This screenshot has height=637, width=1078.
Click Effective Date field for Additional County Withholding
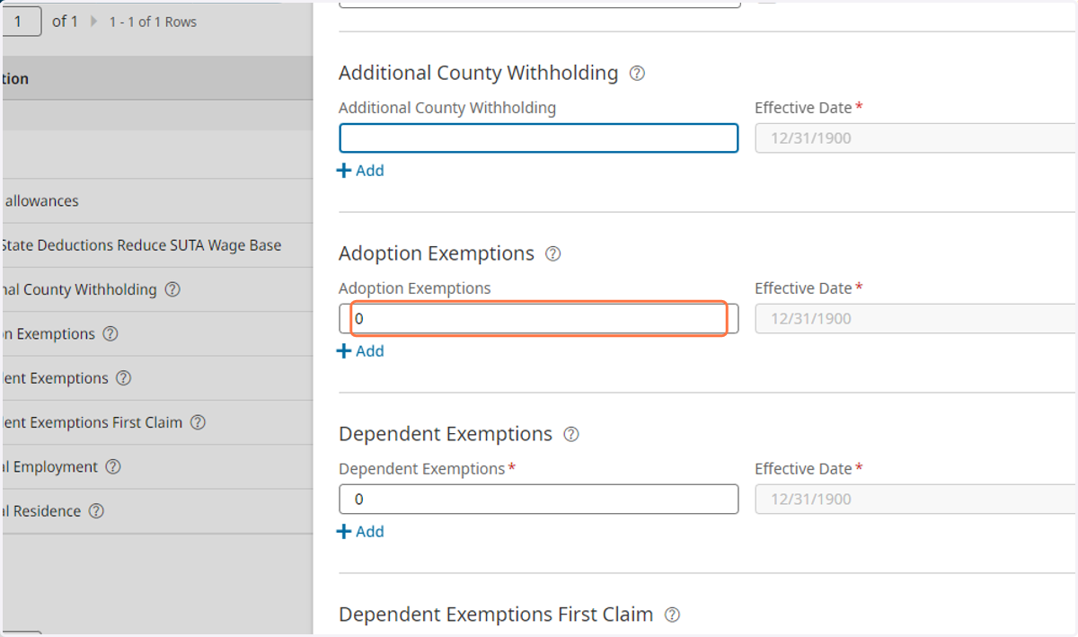click(x=916, y=138)
